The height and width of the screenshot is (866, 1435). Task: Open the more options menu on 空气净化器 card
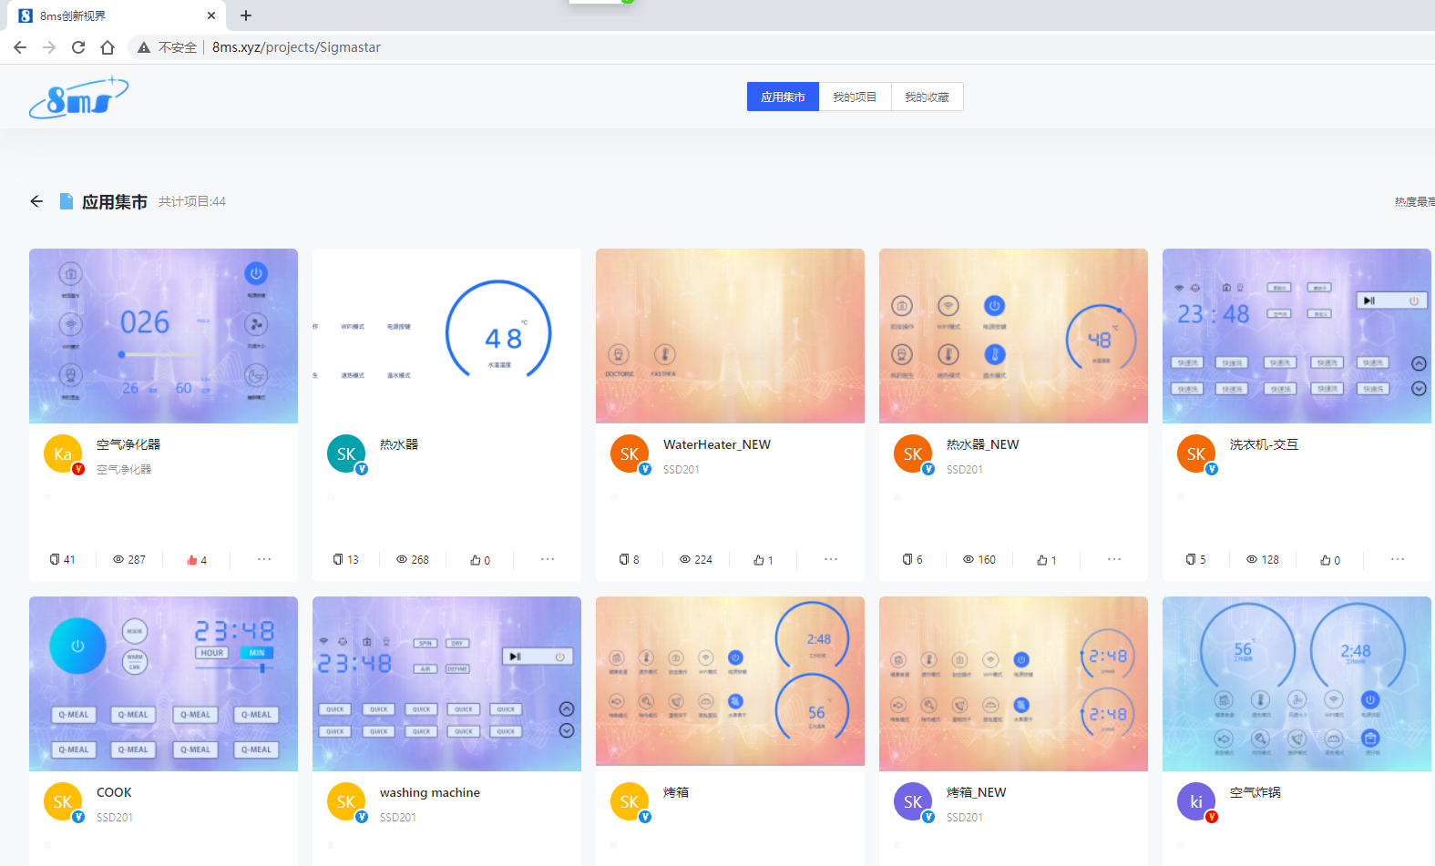tap(264, 559)
